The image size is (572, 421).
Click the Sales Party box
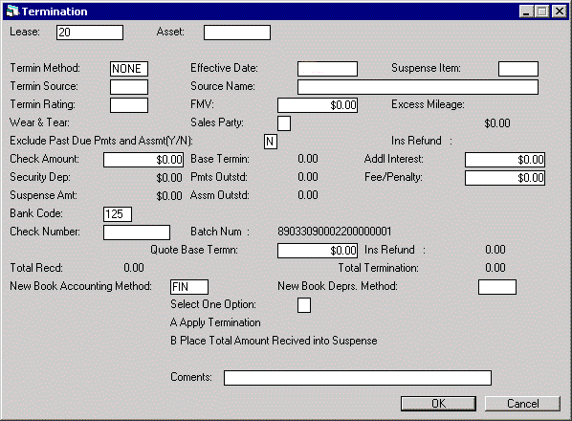point(284,123)
